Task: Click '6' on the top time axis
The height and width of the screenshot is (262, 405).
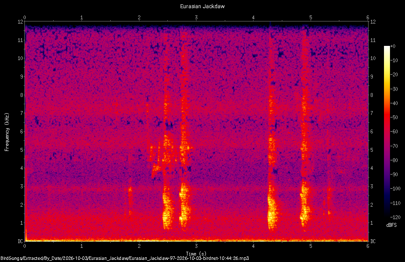Action: pyautogui.click(x=368, y=18)
